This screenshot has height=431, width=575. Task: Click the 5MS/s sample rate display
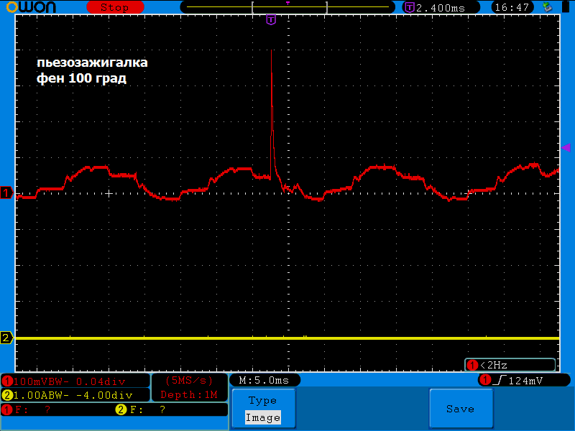tap(190, 380)
